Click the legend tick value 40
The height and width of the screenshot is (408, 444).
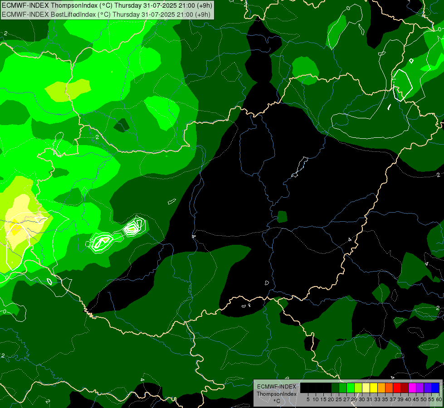pyautogui.click(x=408, y=399)
